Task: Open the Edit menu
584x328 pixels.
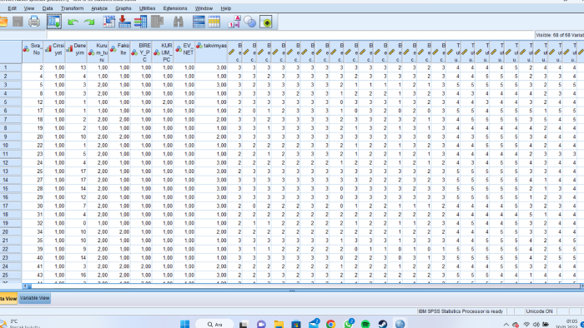Action: [x=13, y=8]
